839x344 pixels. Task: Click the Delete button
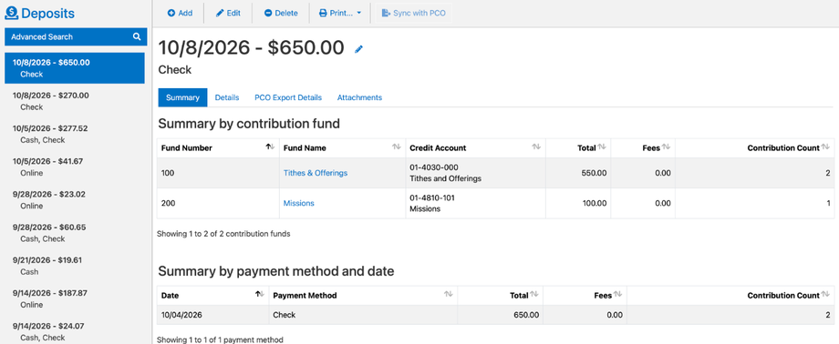tap(281, 14)
